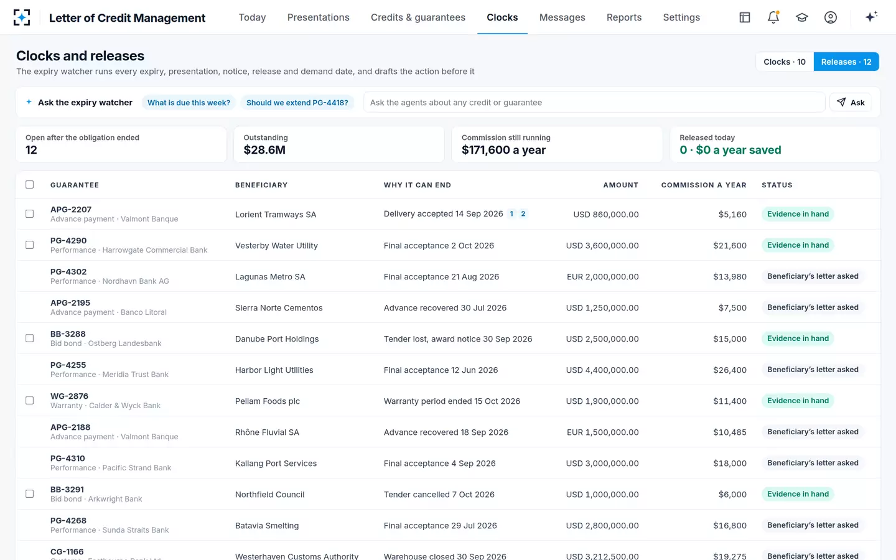
Task: Click the $28.6M outstanding value
Action: [x=264, y=150]
